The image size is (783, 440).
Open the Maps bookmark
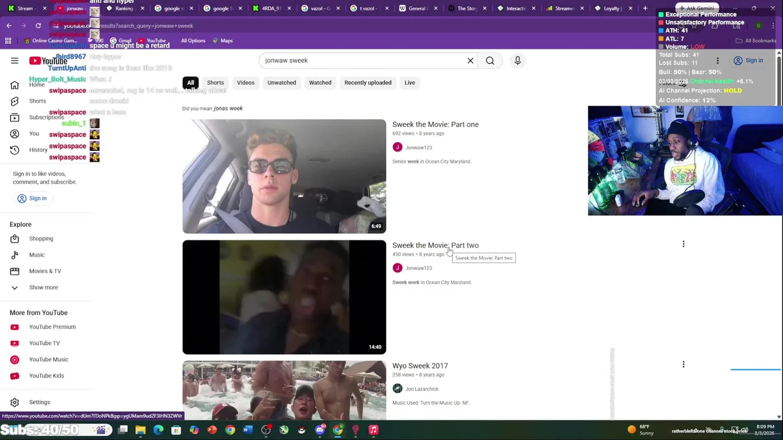point(222,41)
